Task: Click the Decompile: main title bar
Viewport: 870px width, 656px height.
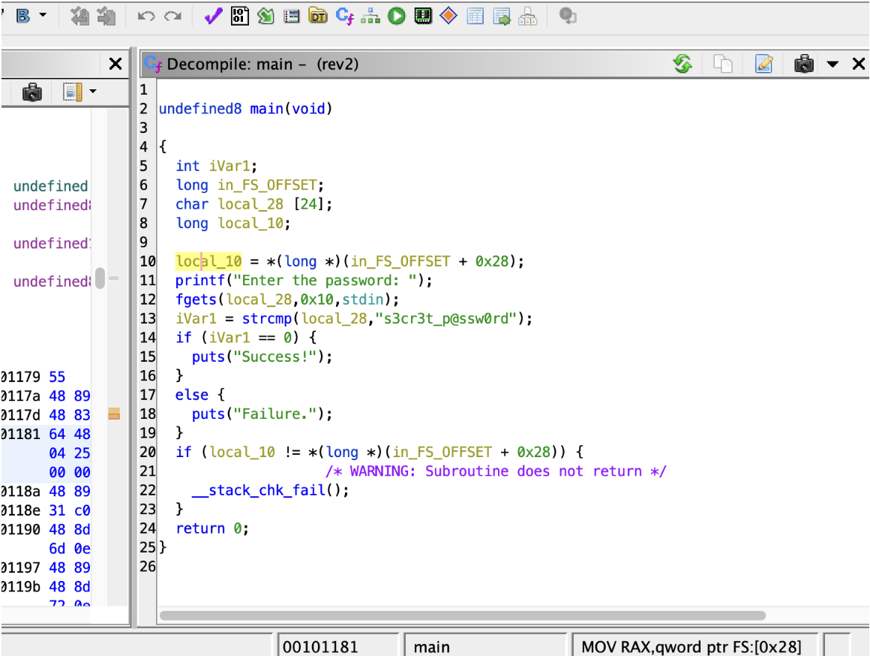Action: coord(262,65)
